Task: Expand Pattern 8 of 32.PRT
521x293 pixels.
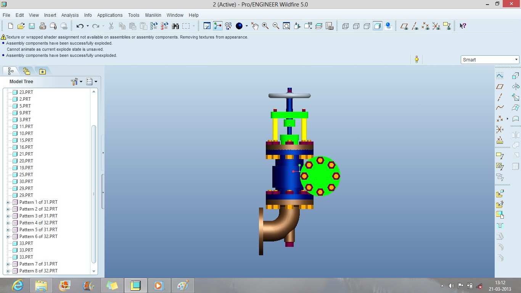Action: pos(8,271)
